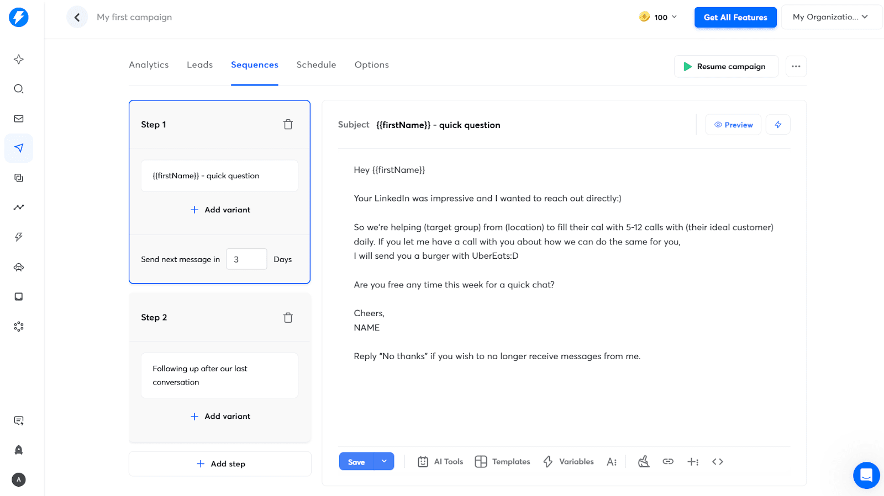The height and width of the screenshot is (496, 884).
Task: Add a new step to sequence
Action: pos(220,464)
